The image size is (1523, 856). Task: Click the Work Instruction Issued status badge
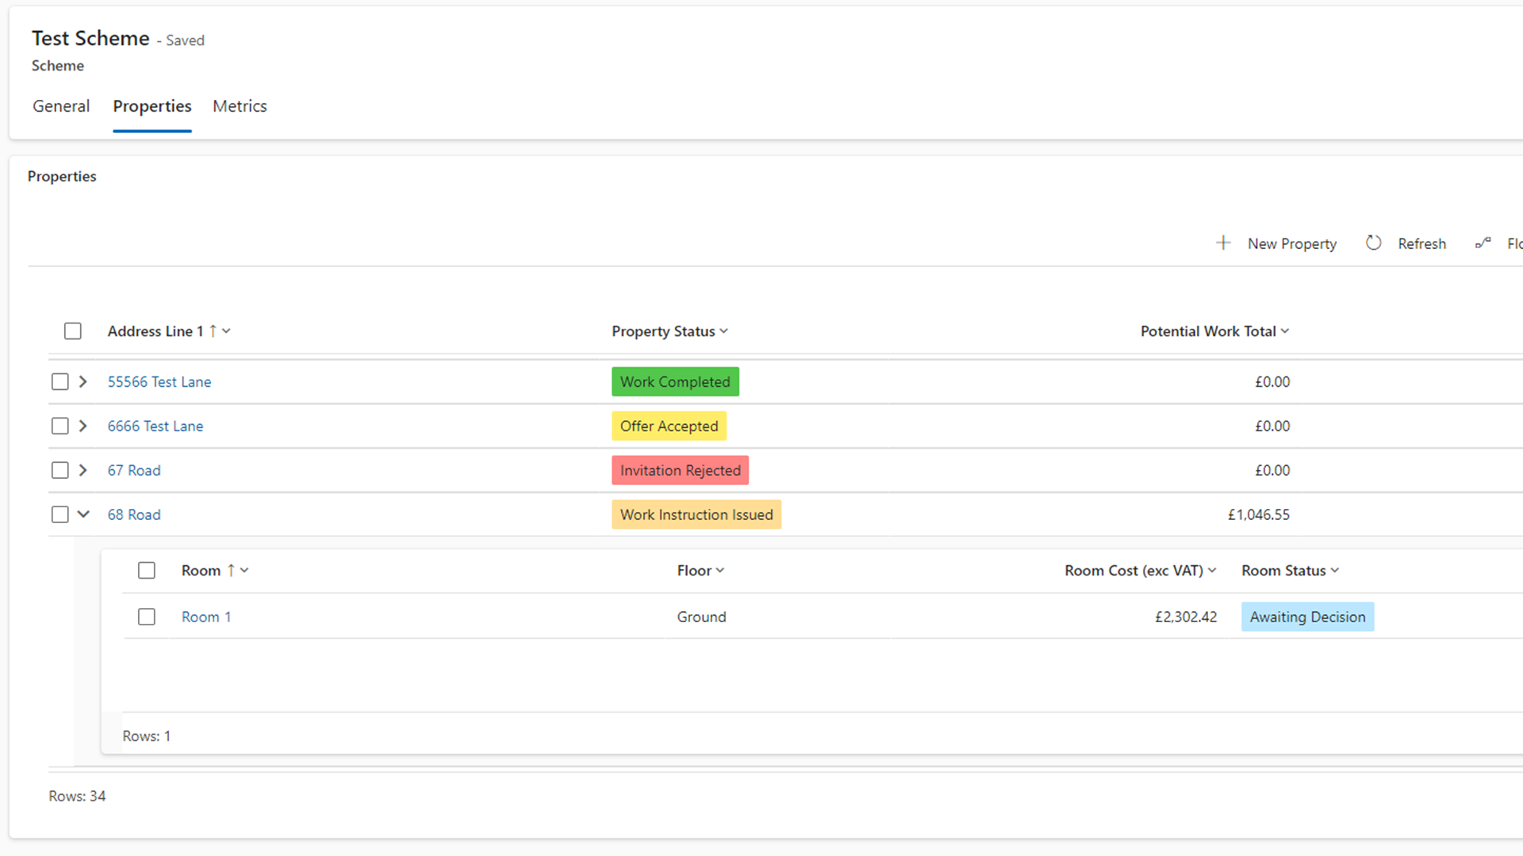(696, 515)
